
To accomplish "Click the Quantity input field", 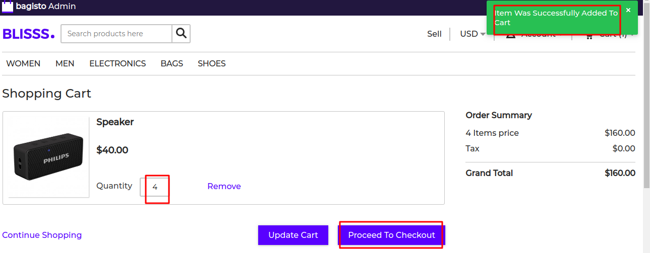I will click(154, 187).
